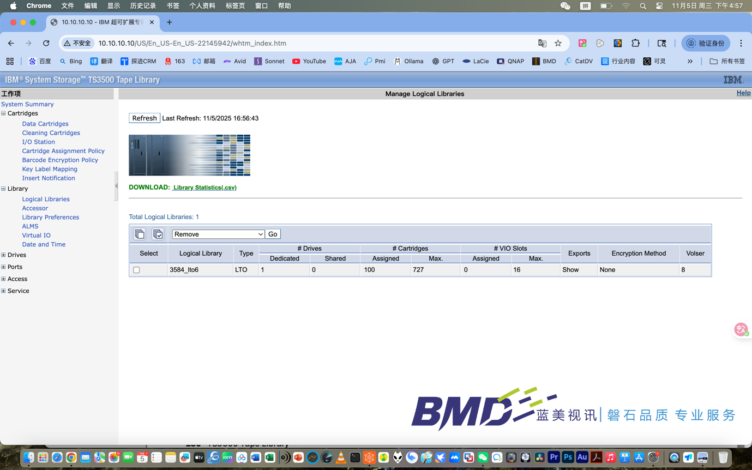Click the deselect all icon above the table

click(x=140, y=234)
